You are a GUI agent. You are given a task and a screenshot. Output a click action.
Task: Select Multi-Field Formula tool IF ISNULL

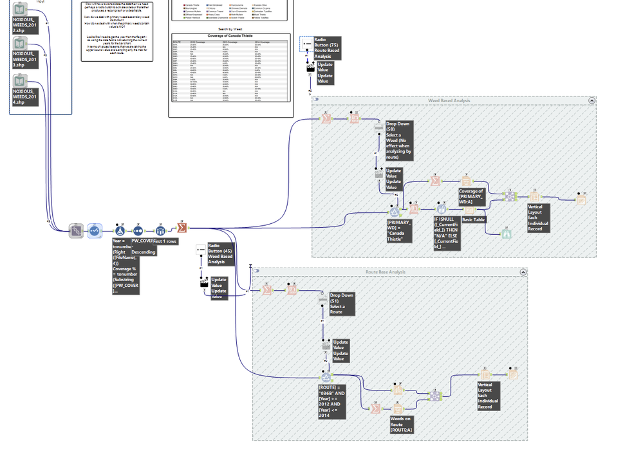[x=441, y=209]
